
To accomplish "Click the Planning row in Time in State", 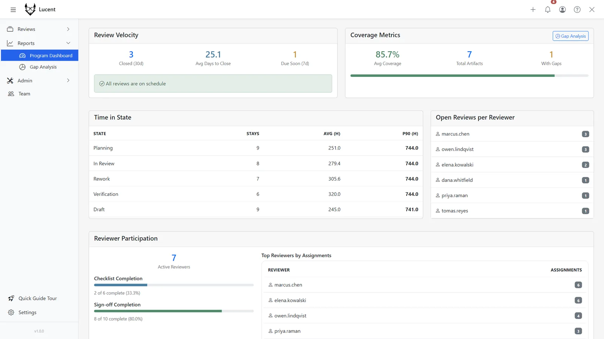I will coord(256,148).
